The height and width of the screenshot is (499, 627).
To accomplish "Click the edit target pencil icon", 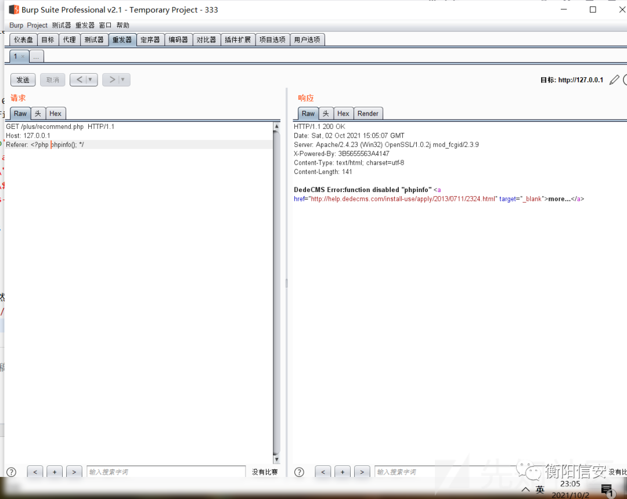I will tap(614, 80).
